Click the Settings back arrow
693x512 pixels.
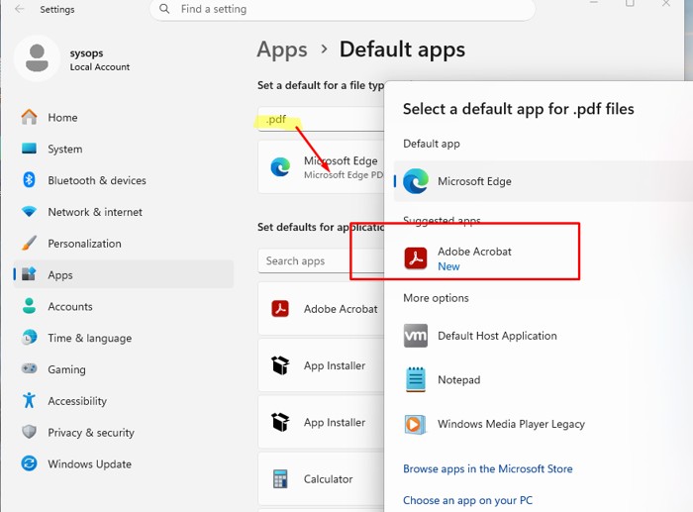click(x=20, y=9)
